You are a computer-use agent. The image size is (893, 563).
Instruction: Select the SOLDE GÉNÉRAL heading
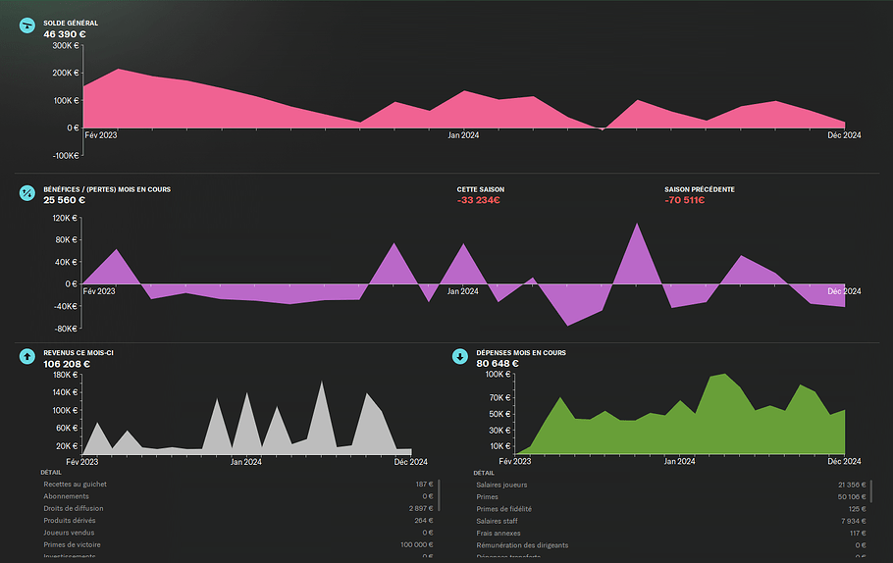[x=71, y=24]
